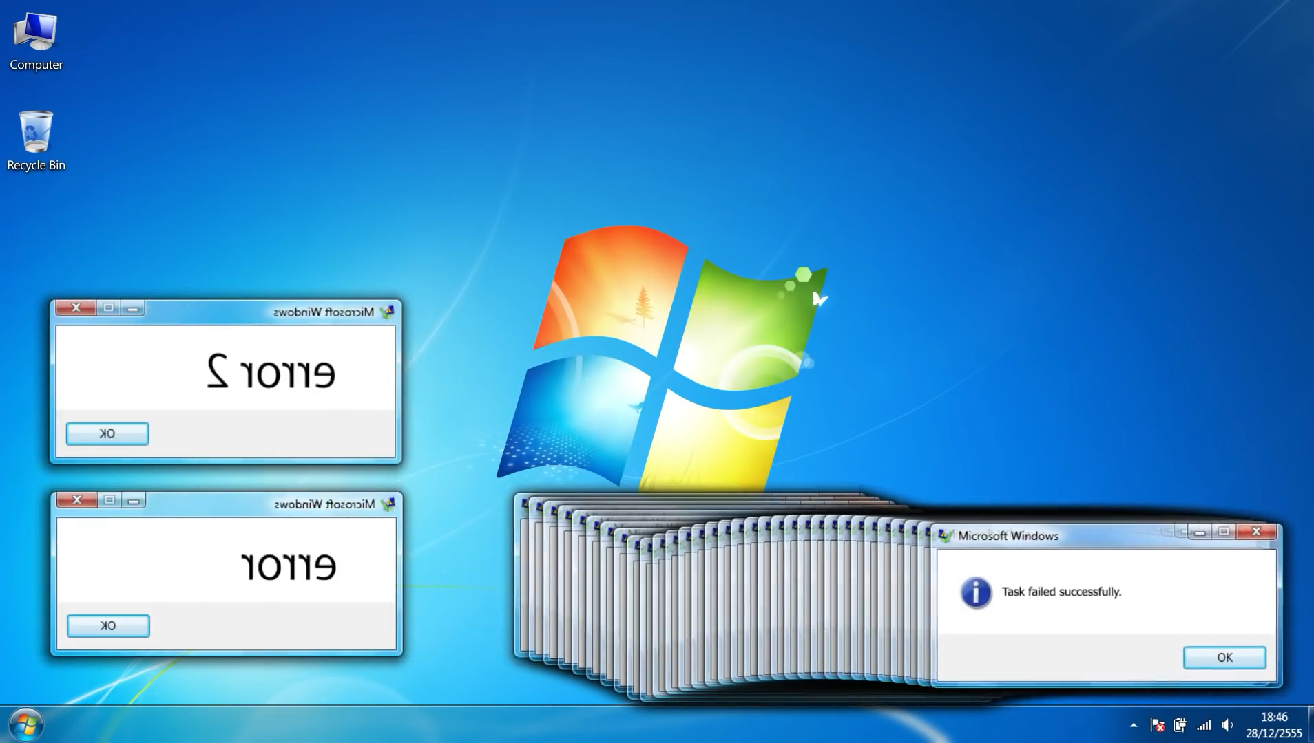Click the title bar icon of the bottom-left "error" dialog

pyautogui.click(x=388, y=504)
